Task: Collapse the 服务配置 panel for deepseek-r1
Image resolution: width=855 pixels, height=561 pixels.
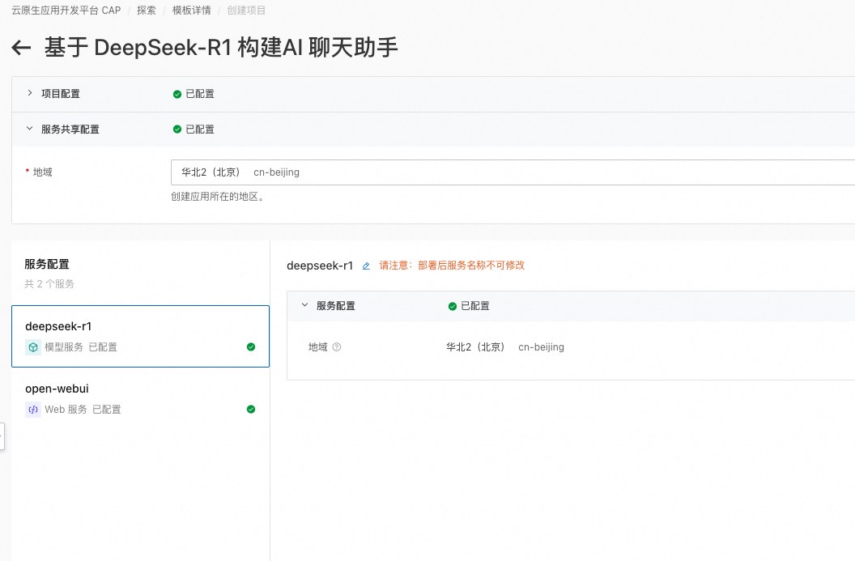Action: [x=304, y=305]
